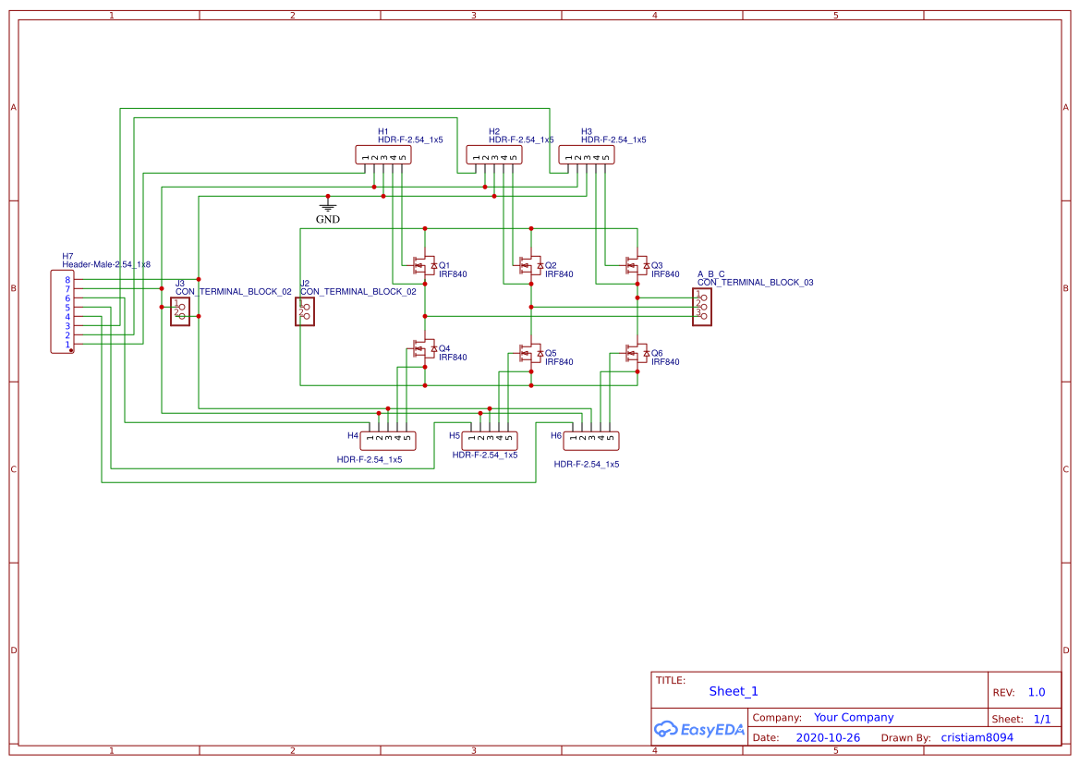Select the J2 CON_TERMINAL_BLOCK_02 symbol
Viewport: 1080px width, 765px height.
point(306,311)
